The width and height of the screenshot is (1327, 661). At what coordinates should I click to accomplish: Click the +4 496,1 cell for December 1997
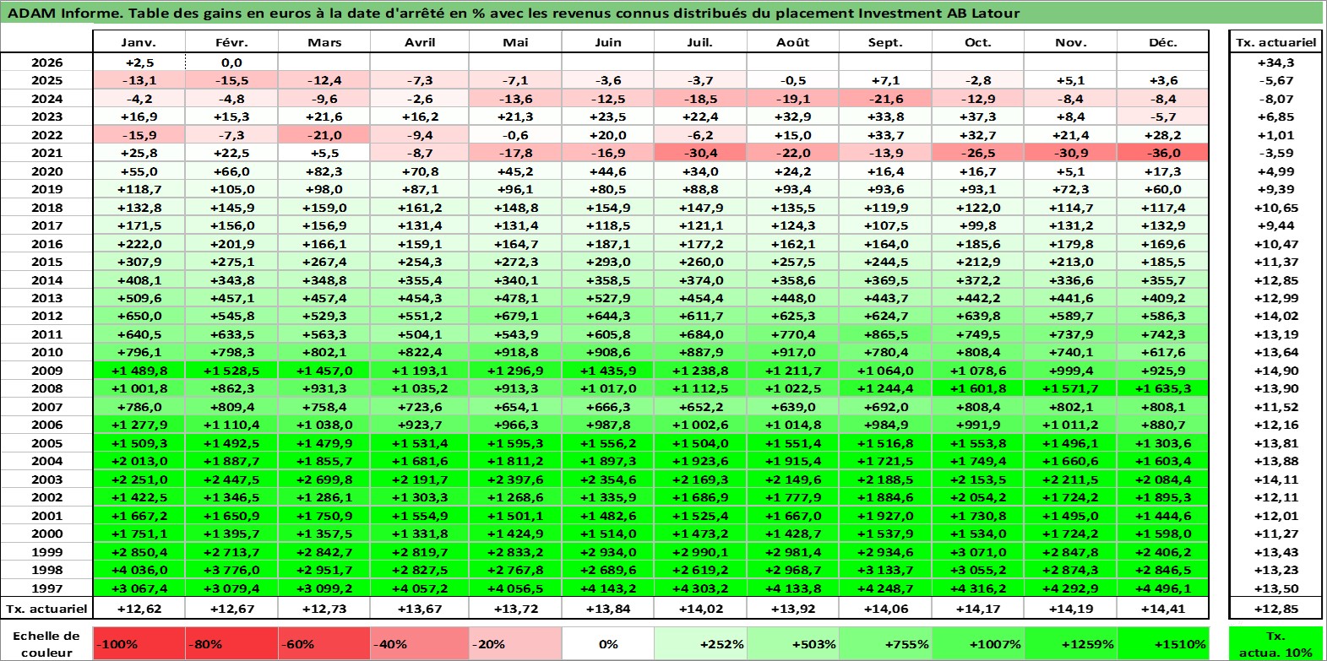1162,588
